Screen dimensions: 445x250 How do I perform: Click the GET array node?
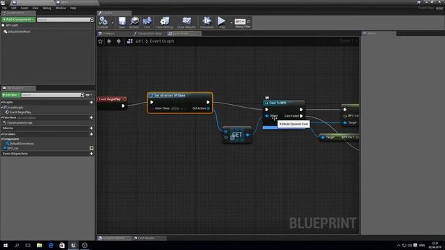[x=237, y=135]
